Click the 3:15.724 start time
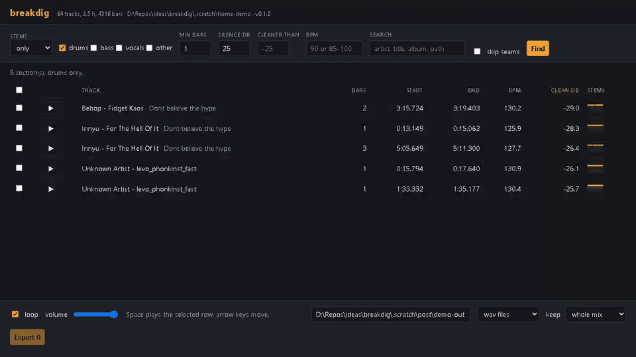Viewport: 636px width, 357px height. (409, 108)
